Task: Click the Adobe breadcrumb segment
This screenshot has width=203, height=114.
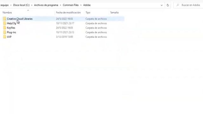Action: [x=87, y=5]
